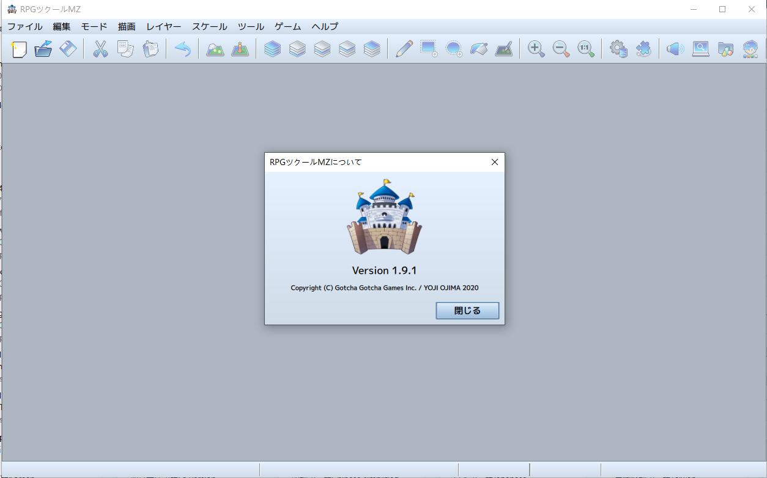767x478 pixels.
Task: Select the Layer 4 icon
Action: (x=372, y=49)
